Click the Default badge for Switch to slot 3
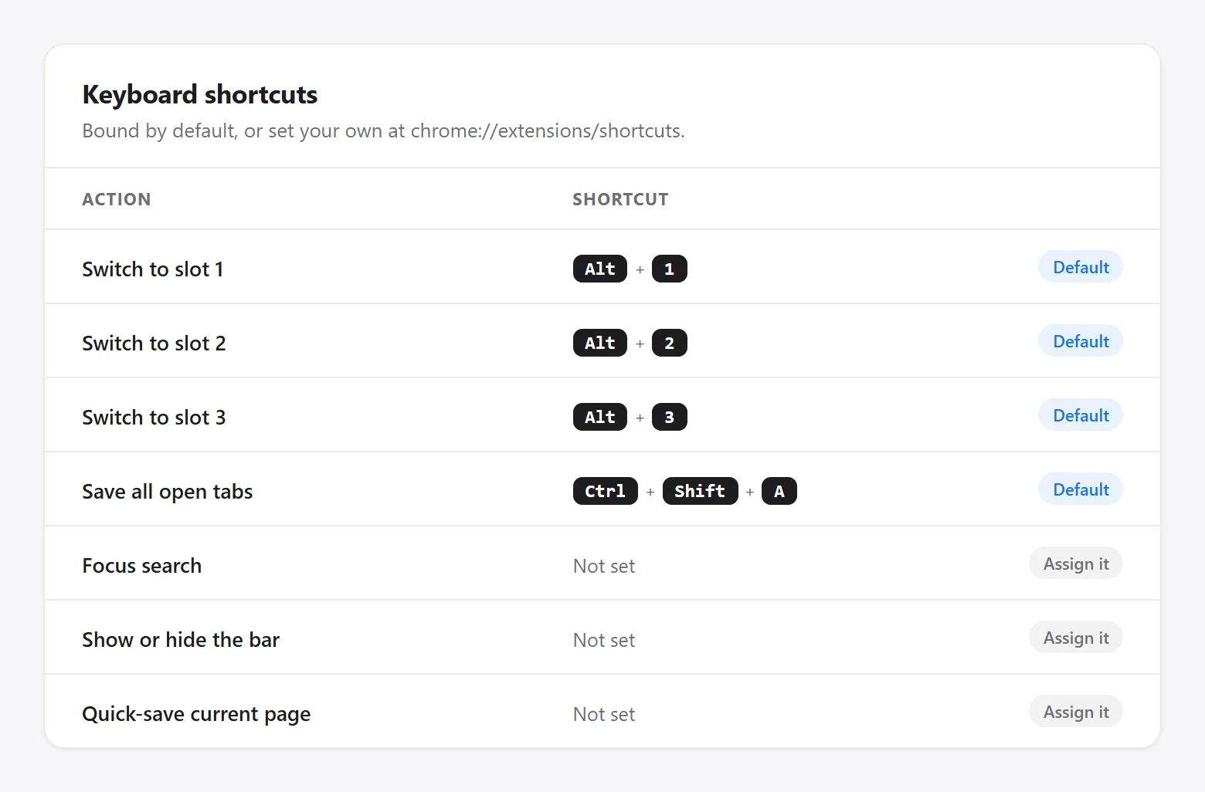Screen dimensions: 1205x792 (1080, 415)
